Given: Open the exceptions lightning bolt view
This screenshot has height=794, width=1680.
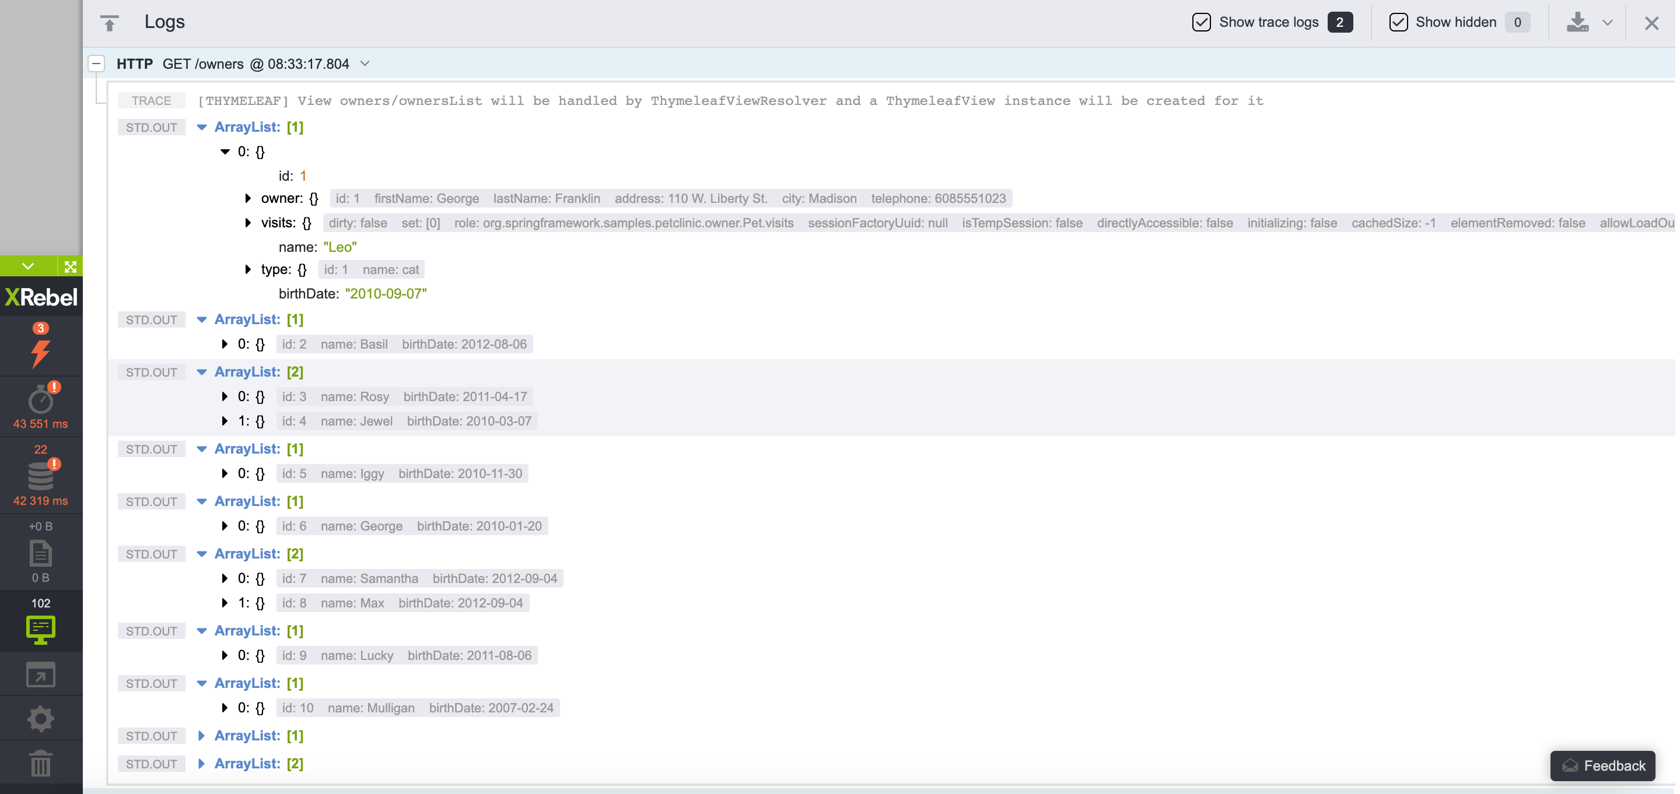Looking at the screenshot, I should (40, 347).
